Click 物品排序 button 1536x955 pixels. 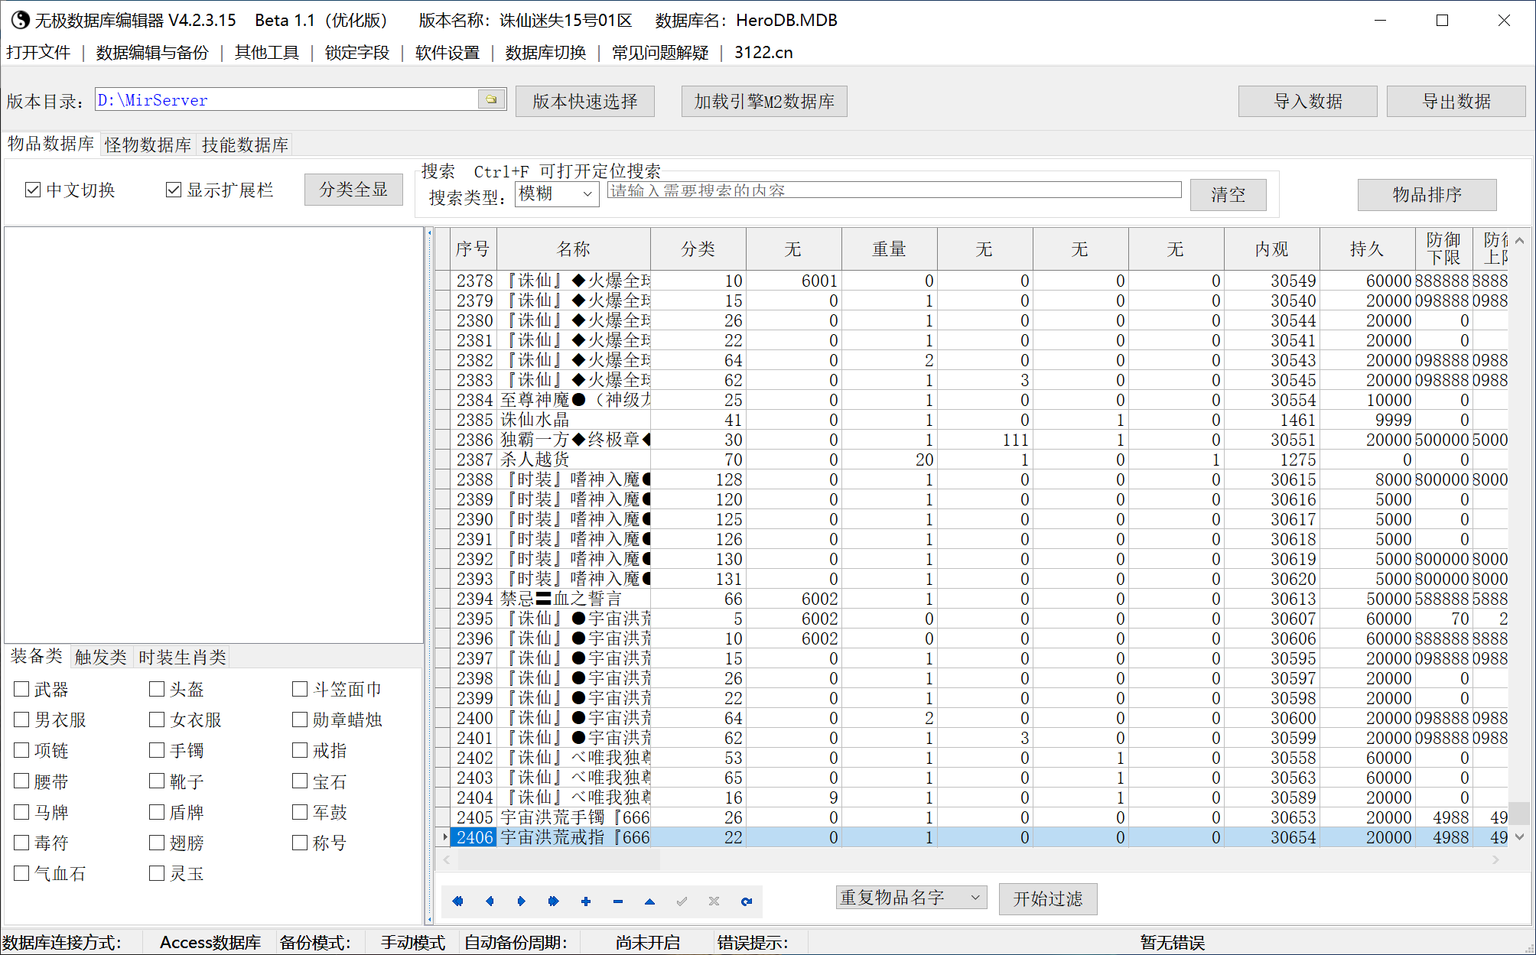(1427, 194)
